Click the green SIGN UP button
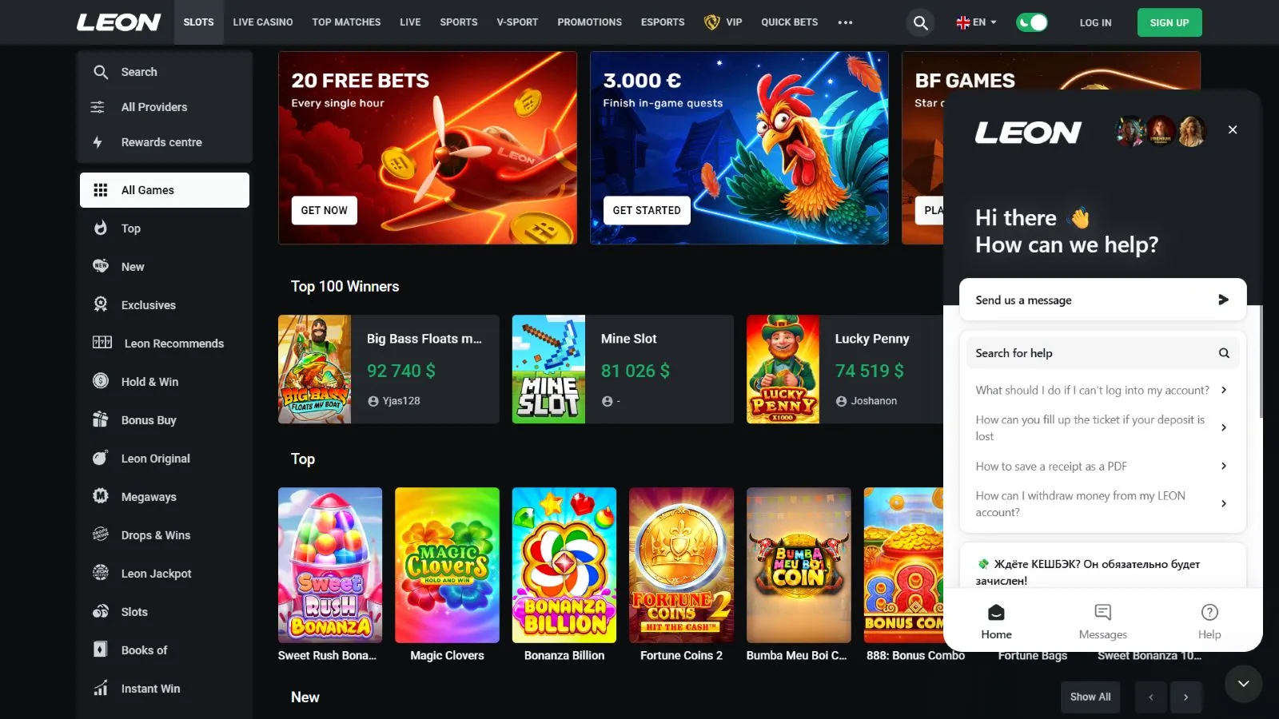 (1169, 22)
